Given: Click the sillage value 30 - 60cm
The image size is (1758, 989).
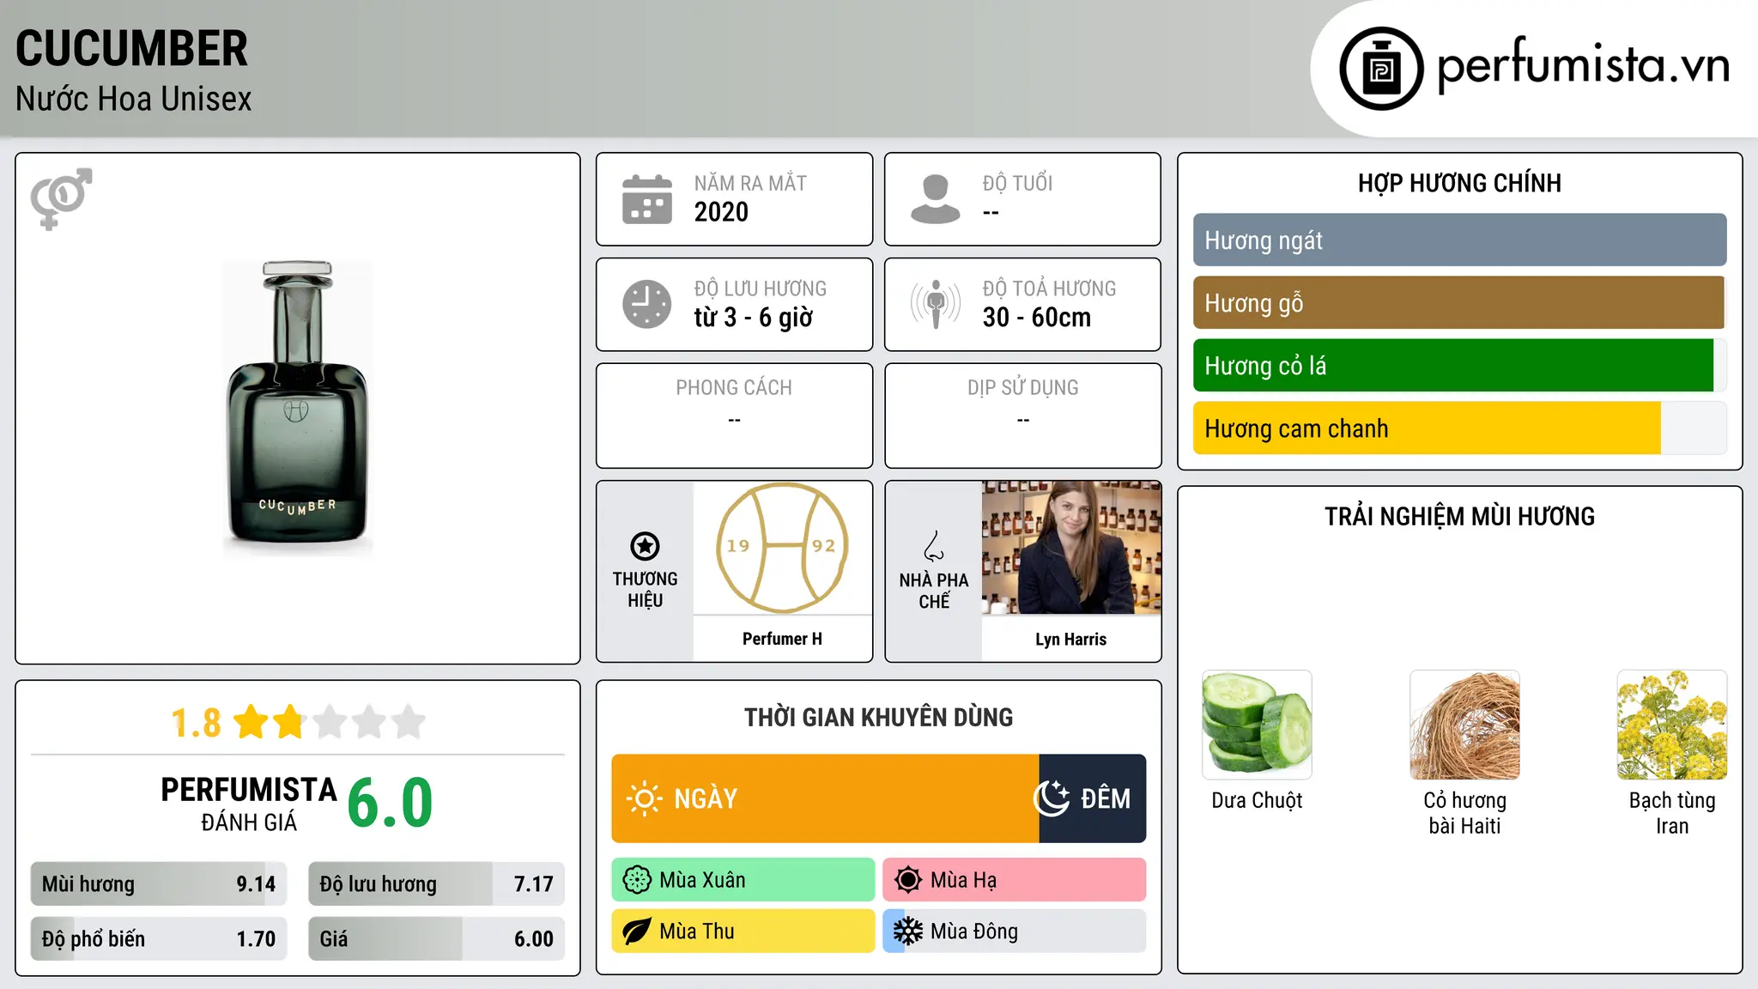Looking at the screenshot, I should click(1037, 318).
